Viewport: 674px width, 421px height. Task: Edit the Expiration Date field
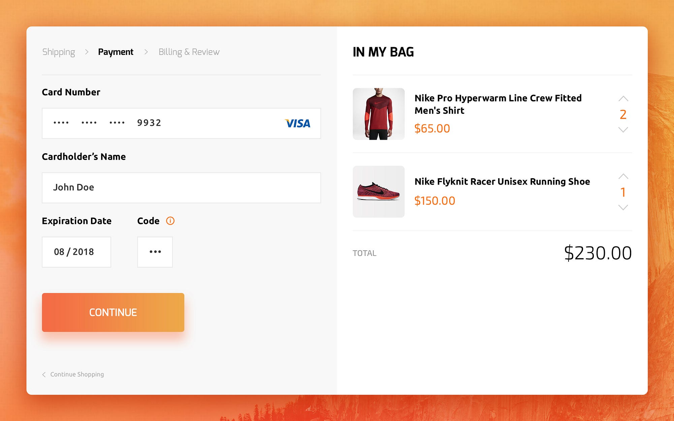76,252
